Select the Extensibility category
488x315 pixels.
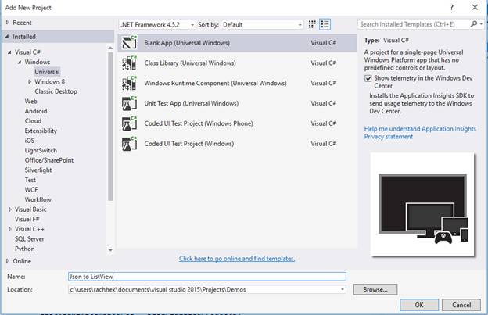pyautogui.click(x=41, y=131)
